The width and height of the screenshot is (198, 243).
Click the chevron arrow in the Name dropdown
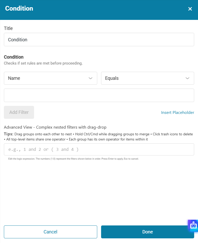(90, 78)
